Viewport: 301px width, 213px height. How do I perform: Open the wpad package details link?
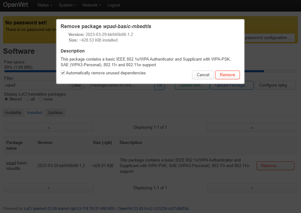(10, 163)
